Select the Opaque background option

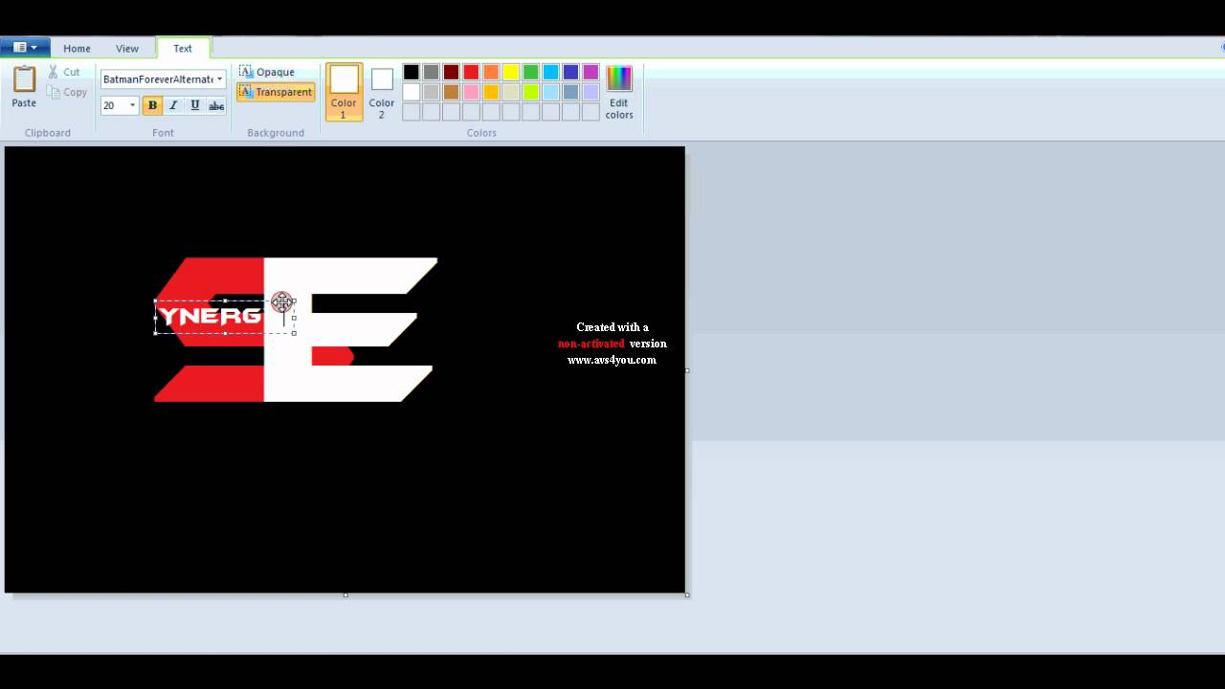267,72
